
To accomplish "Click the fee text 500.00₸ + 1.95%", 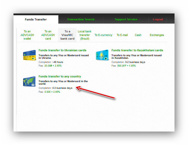I will (126, 66).
